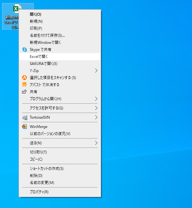Screen dimensions: 192x208
Task: Click the Avast scan icon in the menu
Action: [x=24, y=78]
